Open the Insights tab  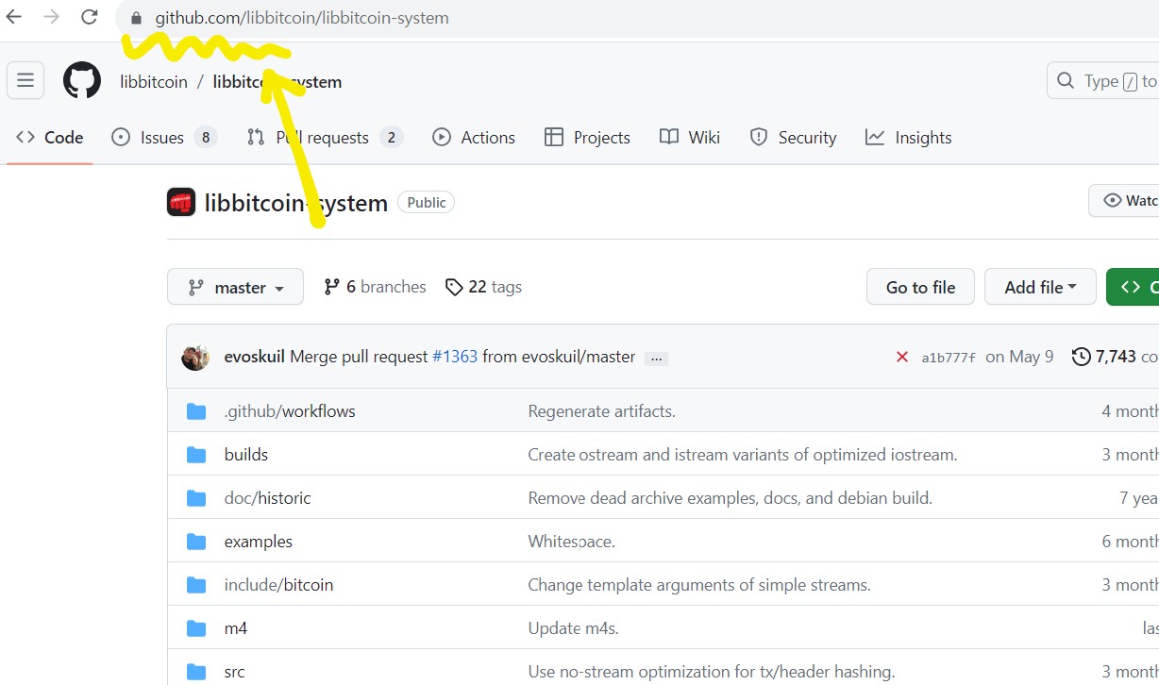(x=909, y=138)
